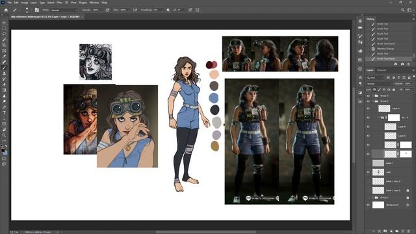Select the Clone Stamp tool
The image size is (416, 234).
click(x=4, y=73)
